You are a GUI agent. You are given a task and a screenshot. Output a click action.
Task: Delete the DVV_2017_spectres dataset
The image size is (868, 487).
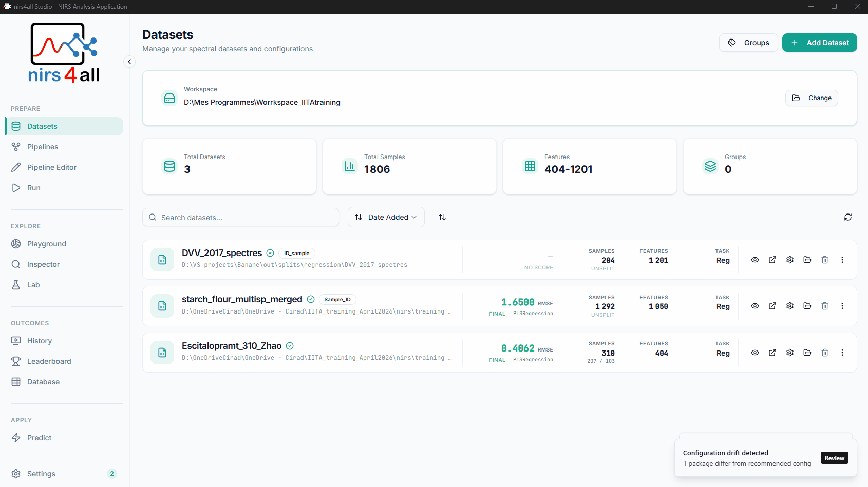pyautogui.click(x=825, y=260)
